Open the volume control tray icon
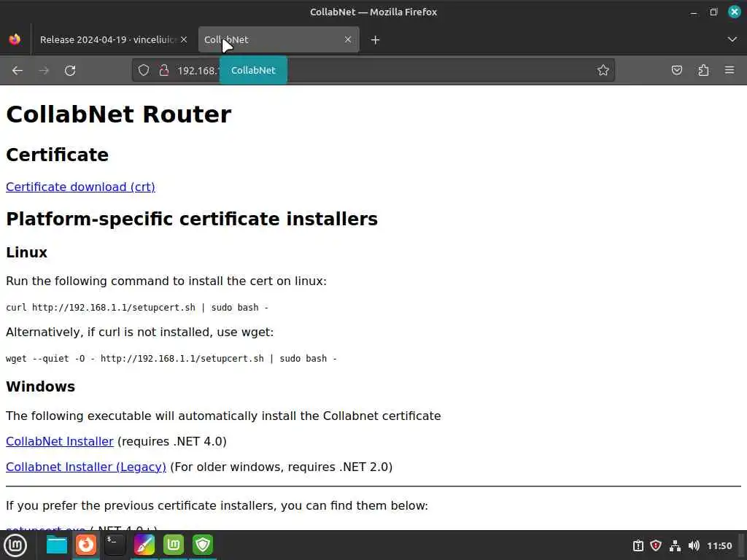 pos(694,545)
